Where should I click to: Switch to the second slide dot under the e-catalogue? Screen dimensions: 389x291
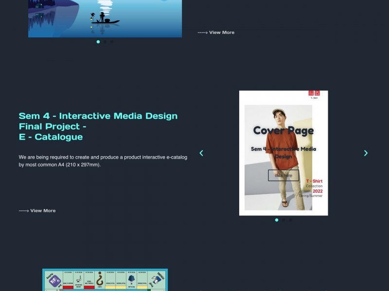tap(283, 220)
